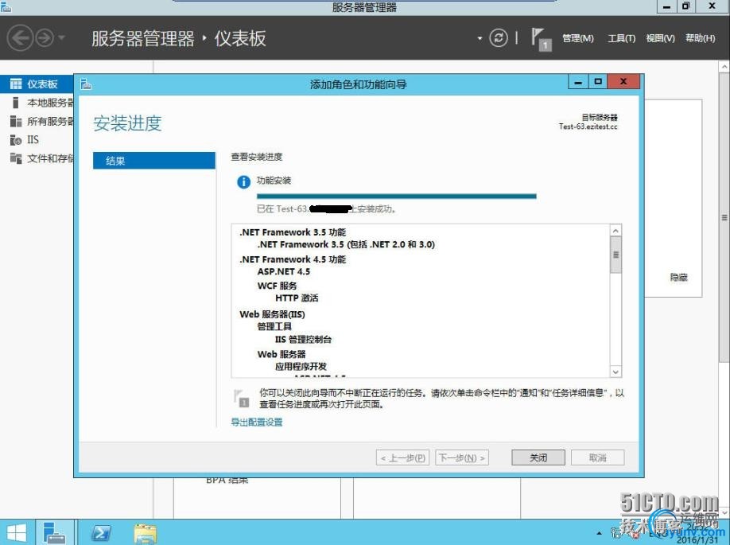Open the navigation history dropdown arrow
The image size is (730, 545).
[61, 37]
